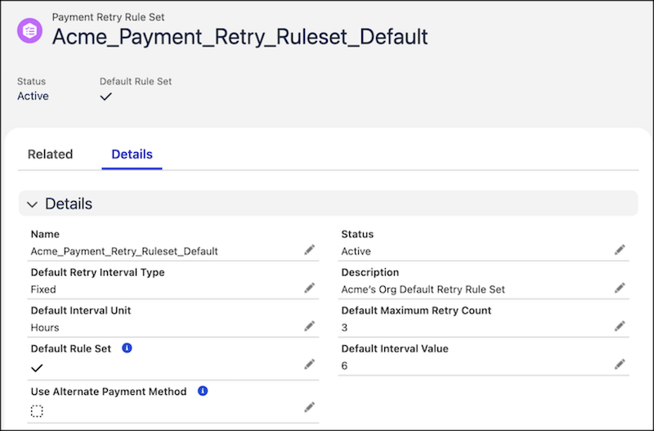Click the record title Acme_Payment_Retry_Ruleset_Default

click(240, 37)
